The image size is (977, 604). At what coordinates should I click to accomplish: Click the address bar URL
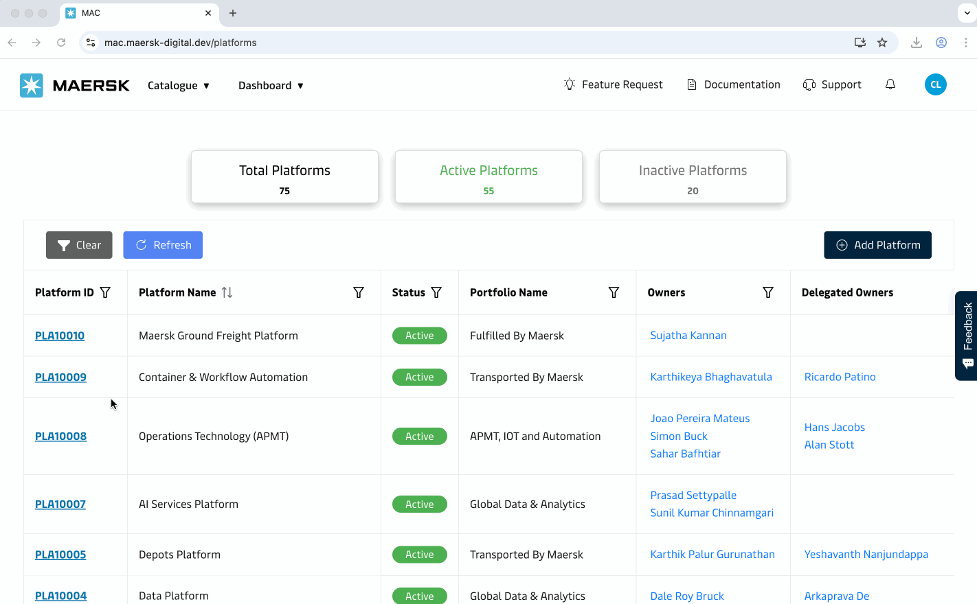181,43
